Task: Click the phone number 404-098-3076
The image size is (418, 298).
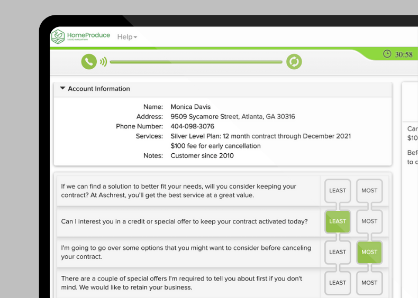Action: click(192, 126)
